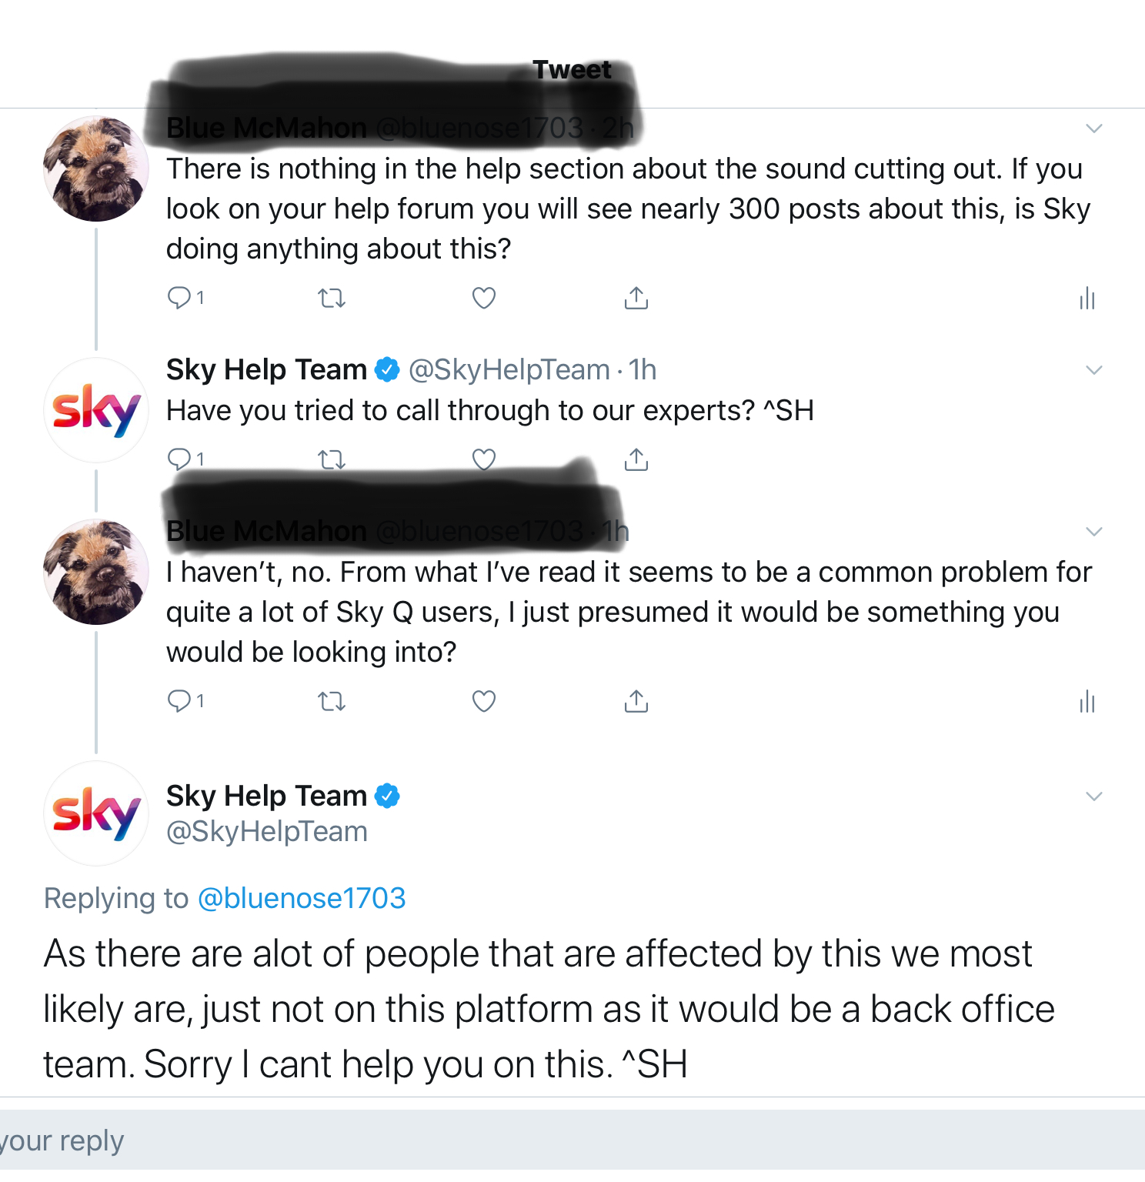Share the first tweet about sound cutting out
The width and height of the screenshot is (1145, 1182).
(636, 298)
